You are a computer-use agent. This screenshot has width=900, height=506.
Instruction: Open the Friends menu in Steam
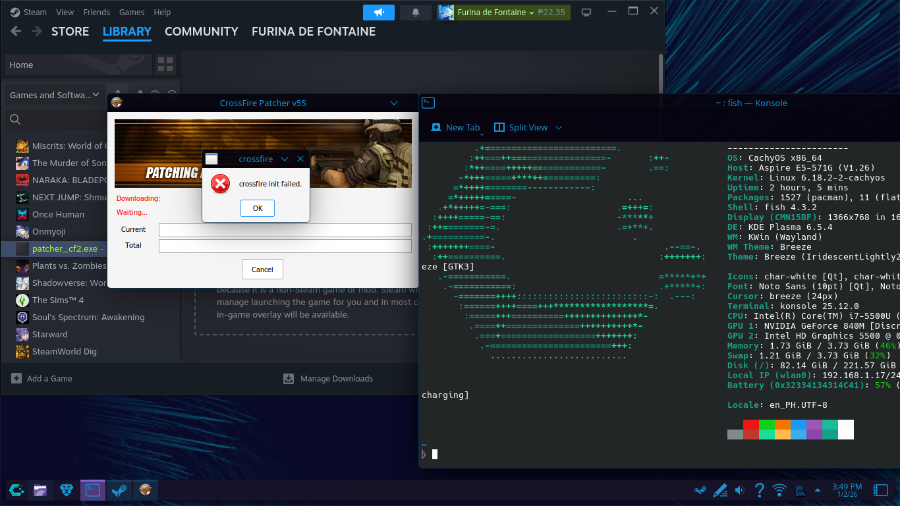pyautogui.click(x=96, y=12)
